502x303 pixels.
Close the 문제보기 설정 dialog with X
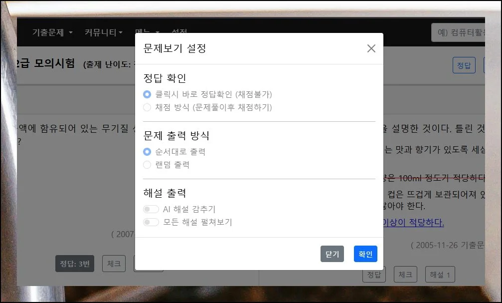click(x=371, y=48)
